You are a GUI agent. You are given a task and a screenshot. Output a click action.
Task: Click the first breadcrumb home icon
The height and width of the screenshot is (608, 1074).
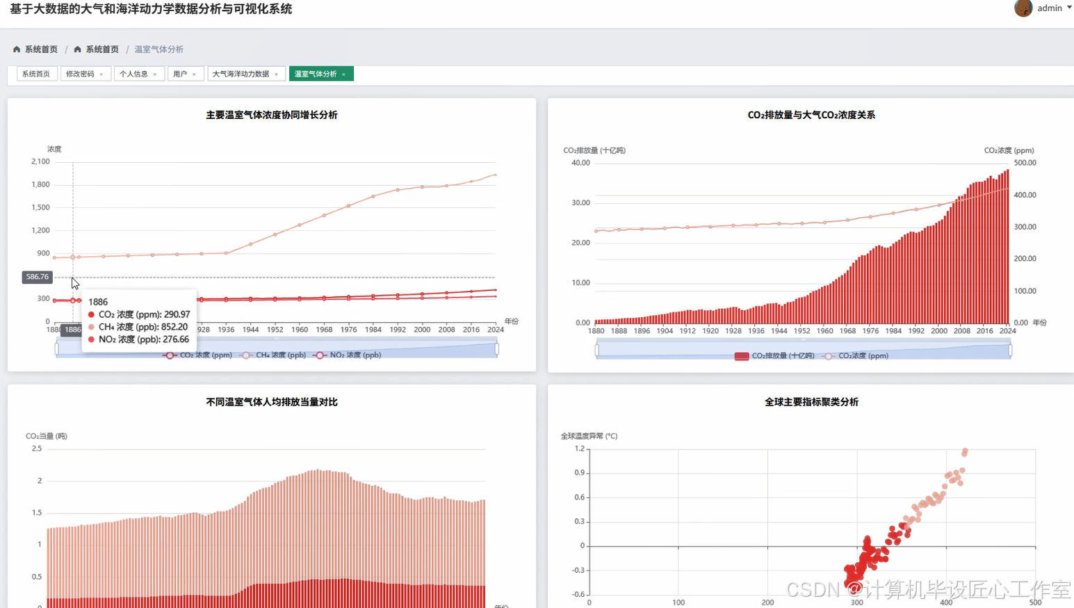point(17,49)
